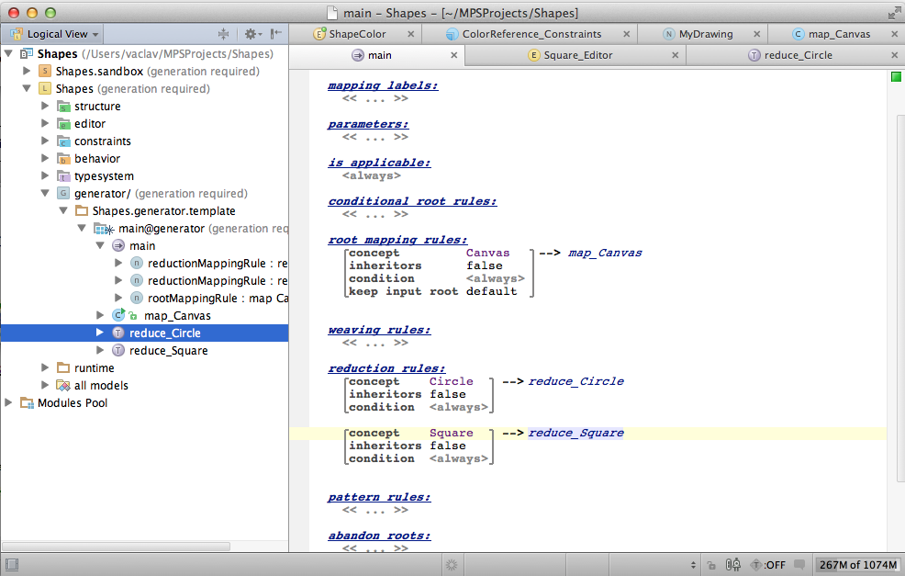This screenshot has height=576, width=905.
Task: Click the scroll from source icon
Action: point(223,34)
